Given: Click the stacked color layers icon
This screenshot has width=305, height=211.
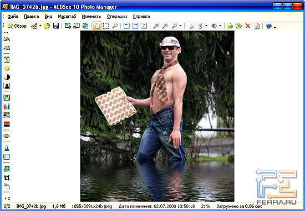Looking at the screenshot, I should [7, 115].
